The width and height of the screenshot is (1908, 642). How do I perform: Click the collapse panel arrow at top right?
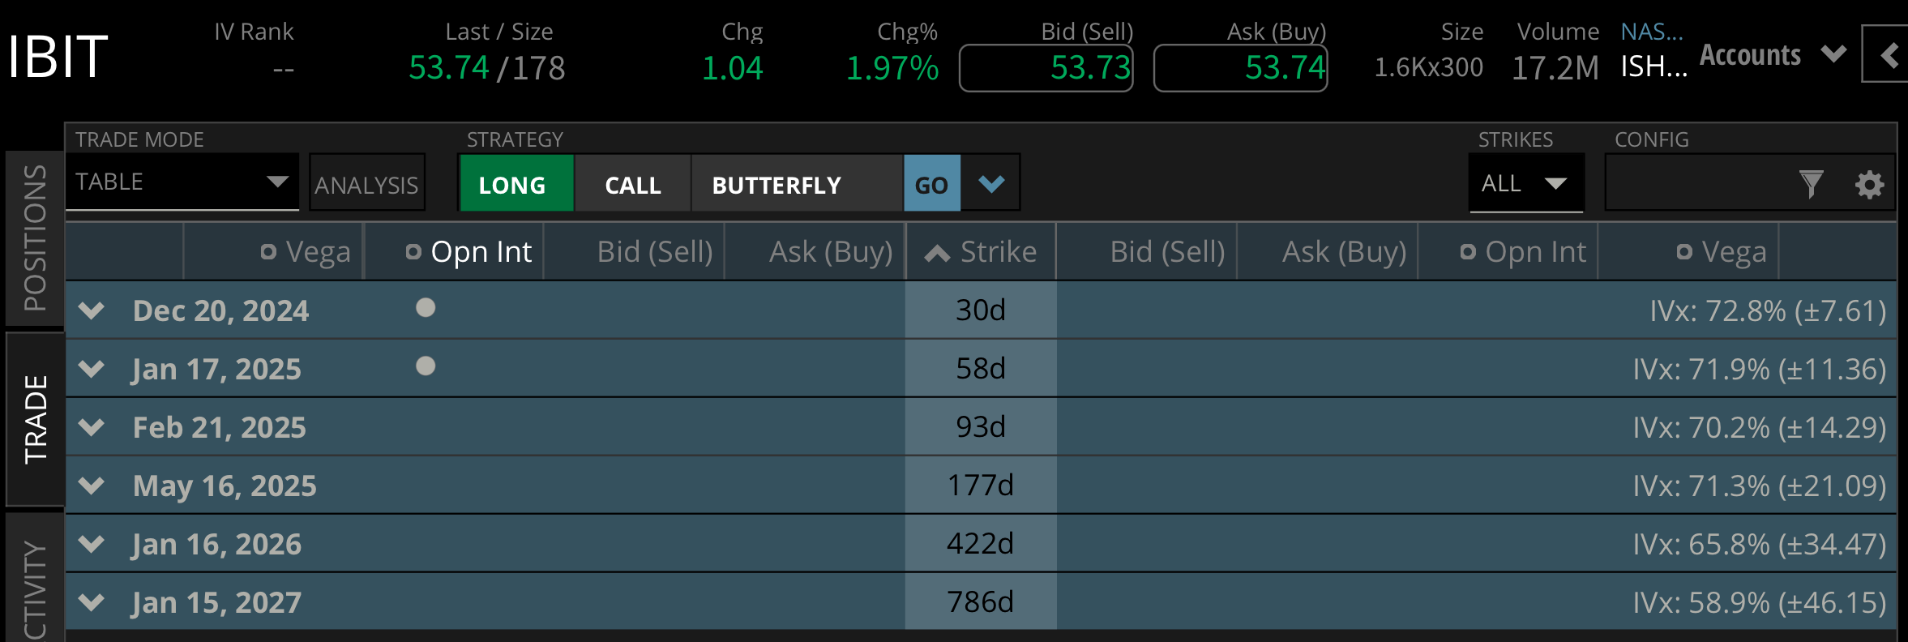[x=1889, y=55]
